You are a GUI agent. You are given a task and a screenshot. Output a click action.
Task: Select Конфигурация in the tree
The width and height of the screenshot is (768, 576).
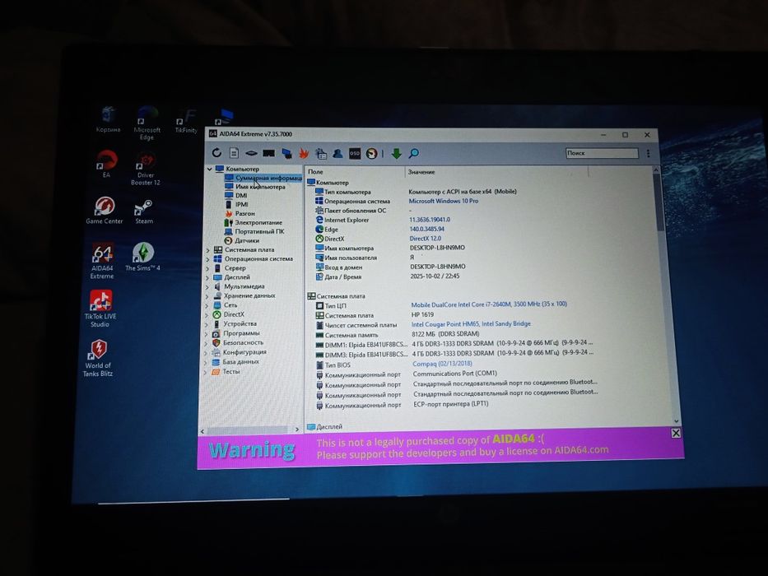[239, 352]
